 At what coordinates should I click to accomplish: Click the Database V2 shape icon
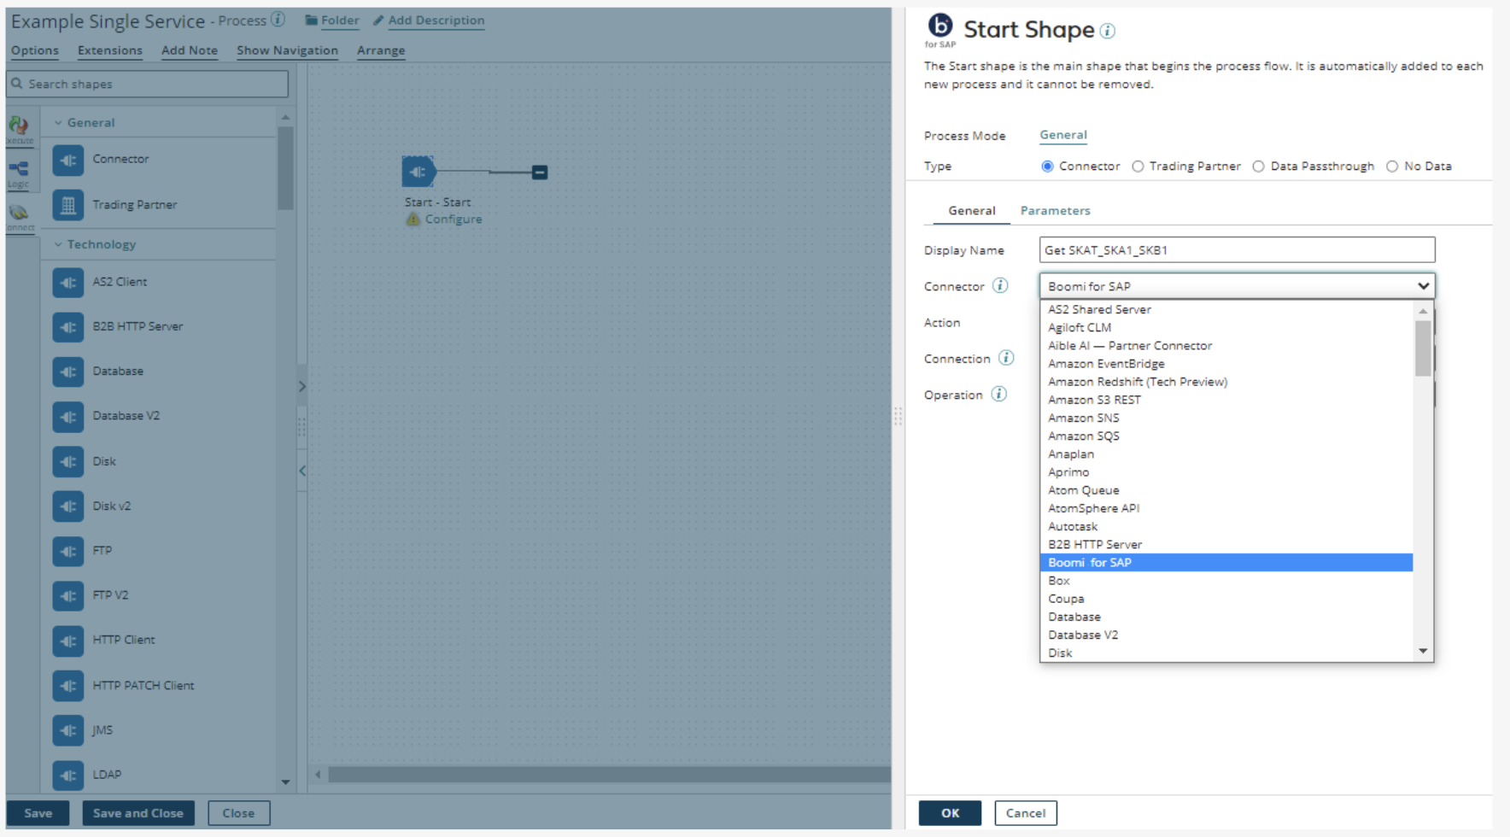click(67, 417)
